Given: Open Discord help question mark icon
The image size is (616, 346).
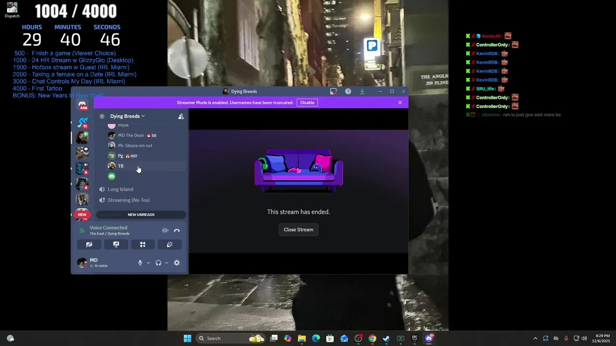Looking at the screenshot, I should click(348, 91).
